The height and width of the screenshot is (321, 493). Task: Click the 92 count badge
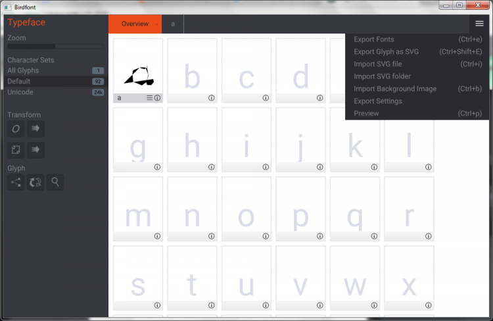coord(98,82)
